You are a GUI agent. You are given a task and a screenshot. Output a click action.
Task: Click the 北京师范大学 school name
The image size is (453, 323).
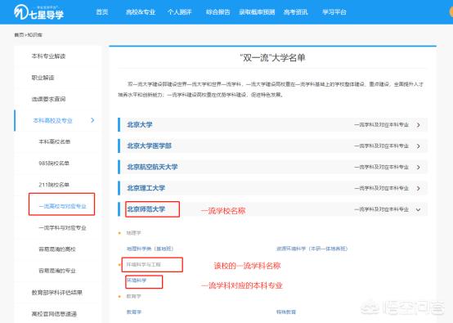point(146,209)
